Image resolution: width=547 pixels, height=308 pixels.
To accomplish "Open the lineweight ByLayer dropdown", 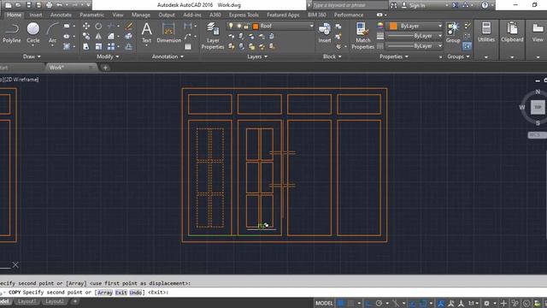I will point(440,36).
